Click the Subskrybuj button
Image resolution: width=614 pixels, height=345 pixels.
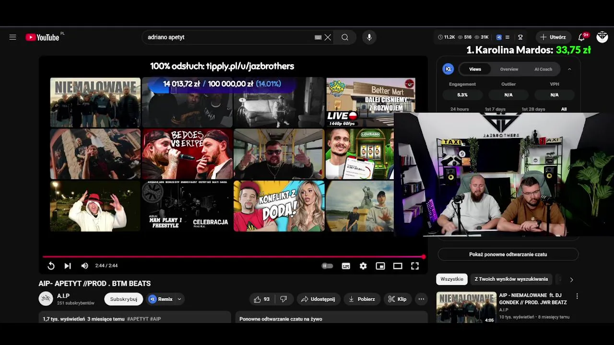(124, 299)
